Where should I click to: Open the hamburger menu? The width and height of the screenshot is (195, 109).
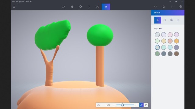point(14,7)
